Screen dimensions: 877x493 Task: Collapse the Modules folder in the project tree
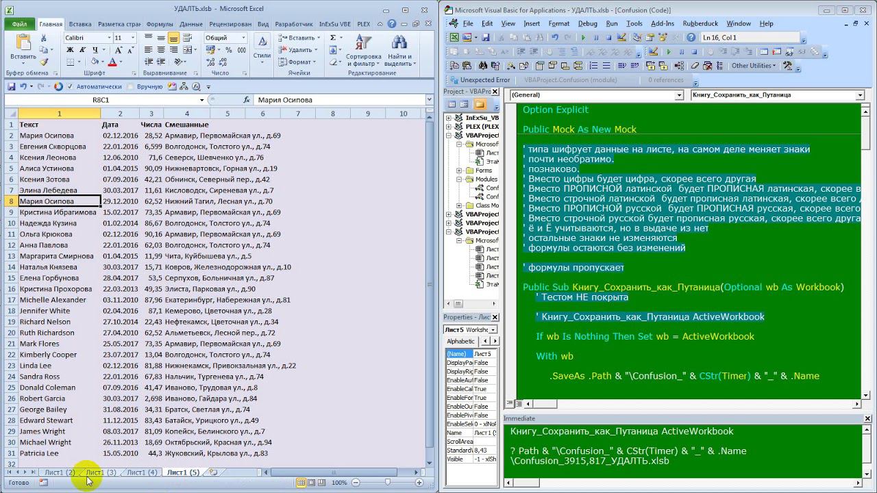point(460,179)
